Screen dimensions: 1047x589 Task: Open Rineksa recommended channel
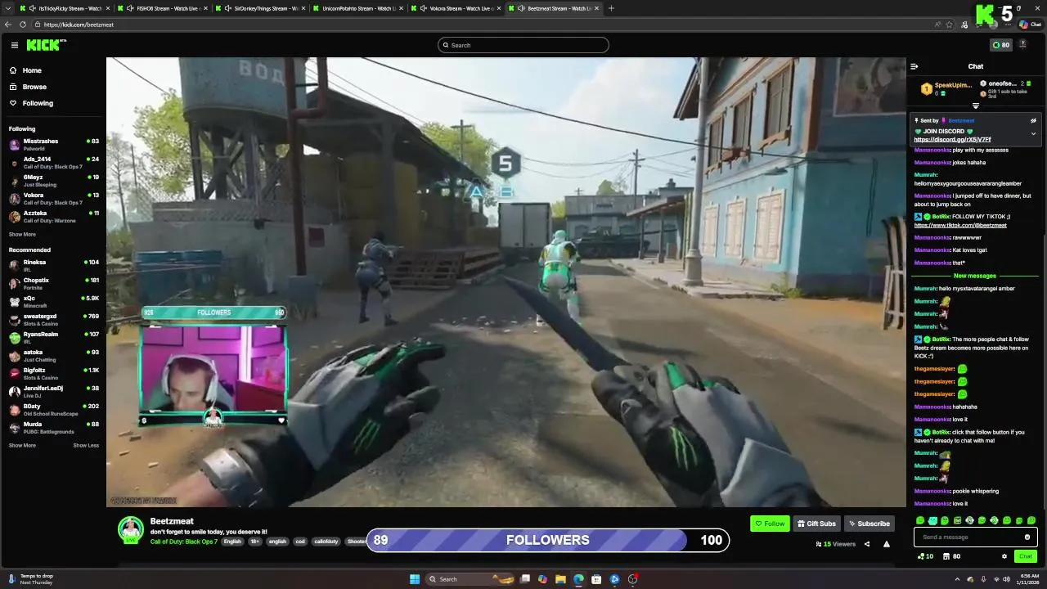tap(53, 265)
